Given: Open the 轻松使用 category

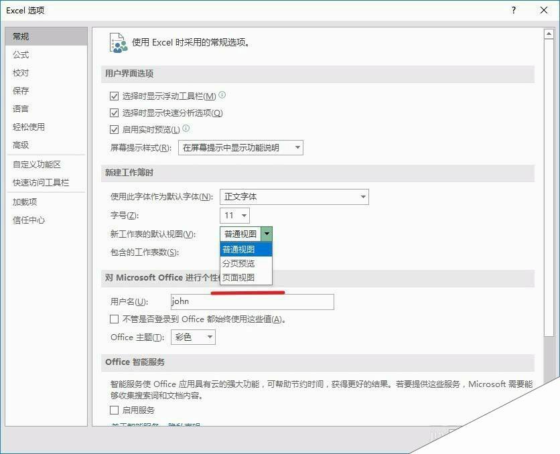Looking at the screenshot, I should click(46, 127).
